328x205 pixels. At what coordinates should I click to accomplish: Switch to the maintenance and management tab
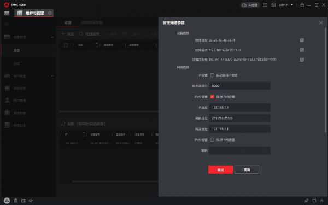pos(34,13)
